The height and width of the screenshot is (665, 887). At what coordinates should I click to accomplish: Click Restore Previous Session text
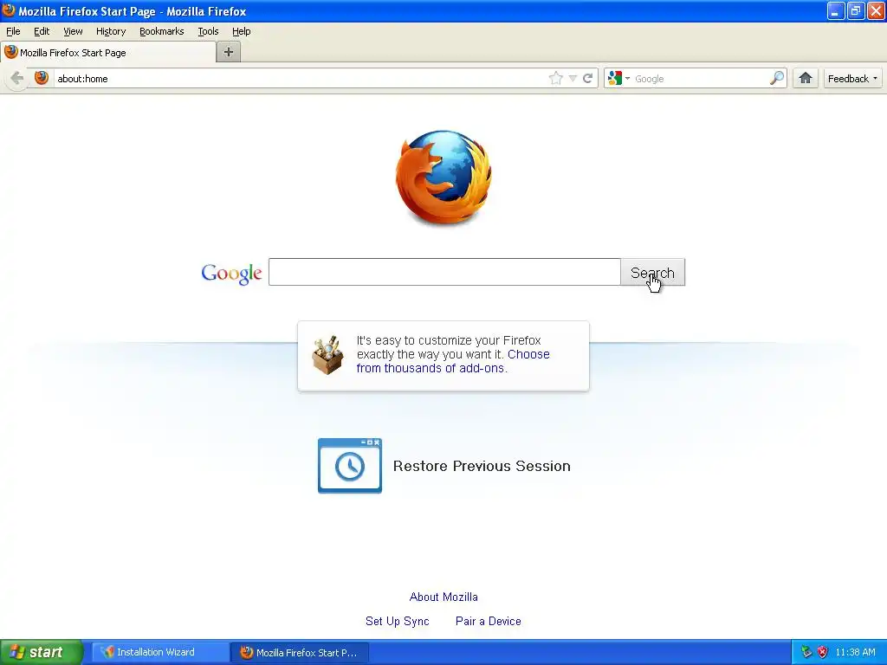tap(482, 466)
